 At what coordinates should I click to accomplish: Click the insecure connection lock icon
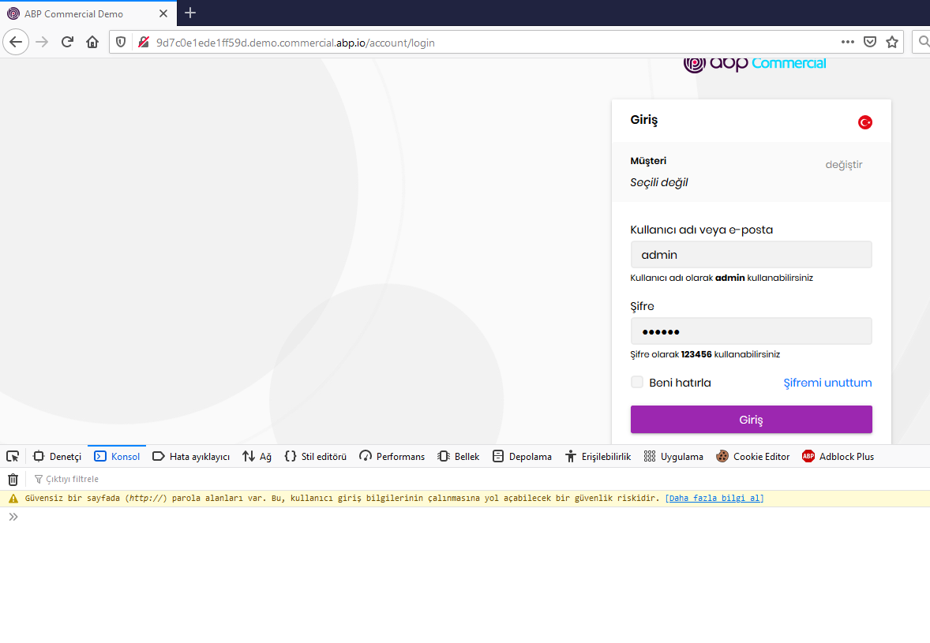[x=144, y=43]
